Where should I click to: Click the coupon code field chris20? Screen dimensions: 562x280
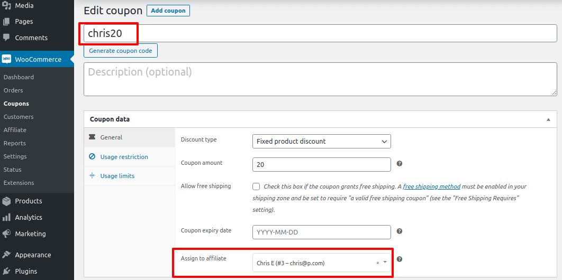(320, 33)
